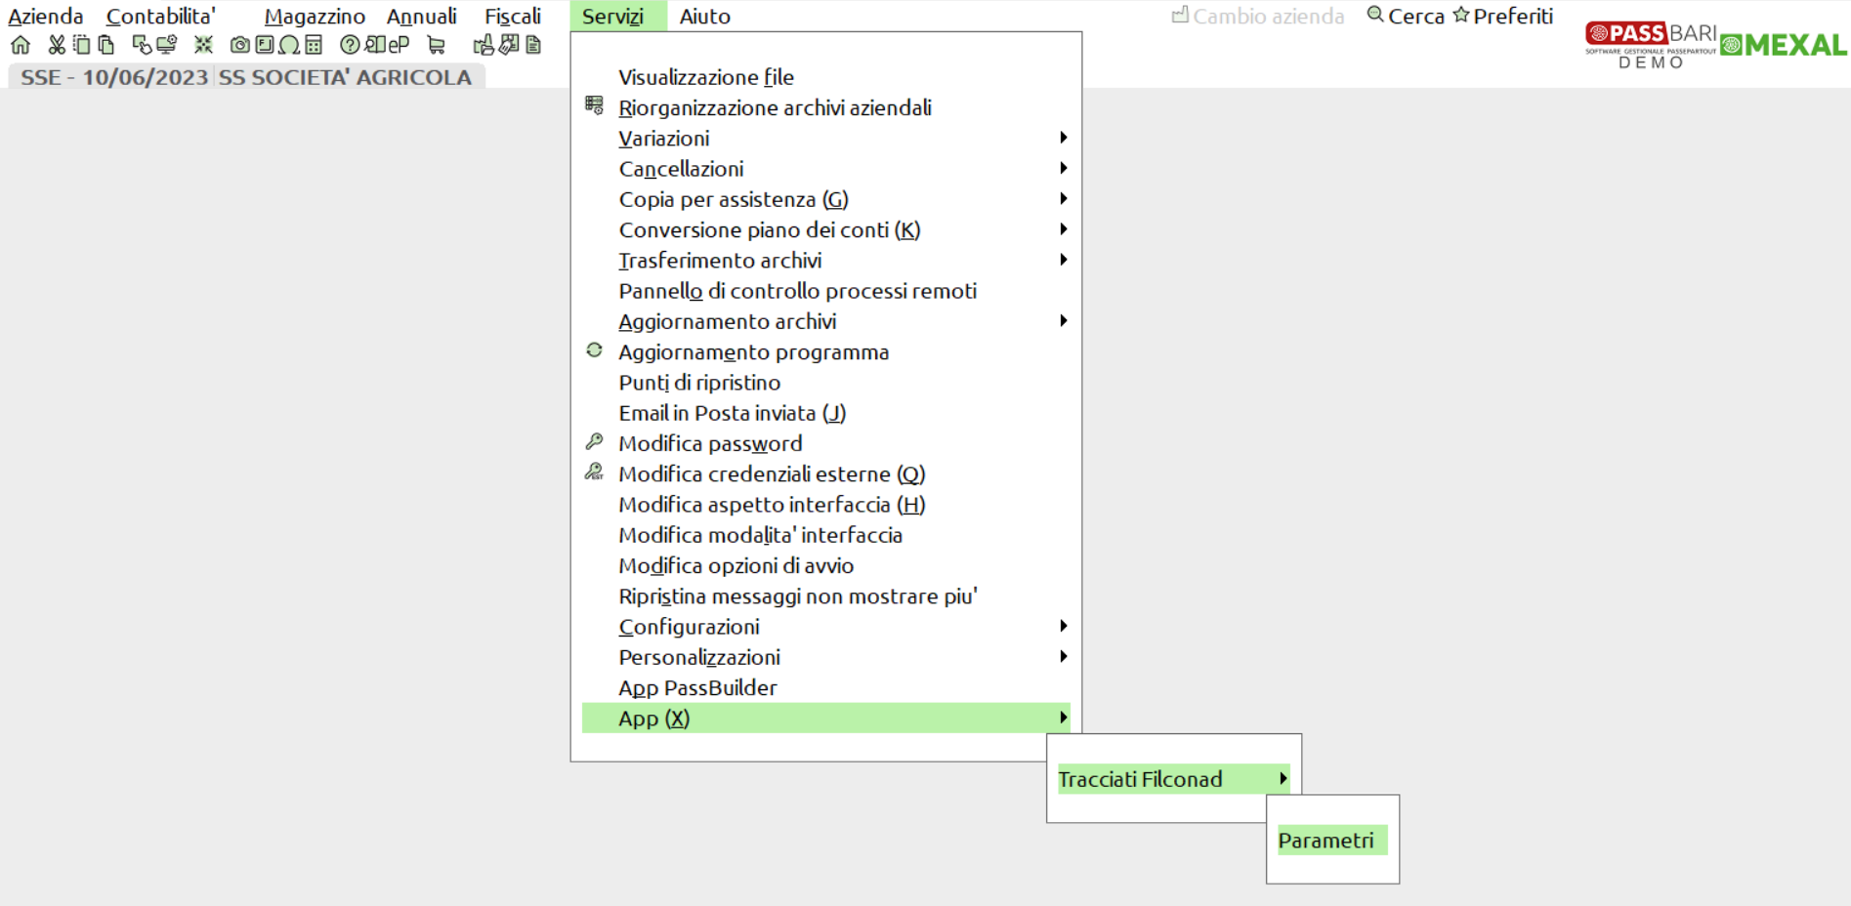Open the Contabilita' menu
The width and height of the screenshot is (1851, 906).
(x=161, y=17)
